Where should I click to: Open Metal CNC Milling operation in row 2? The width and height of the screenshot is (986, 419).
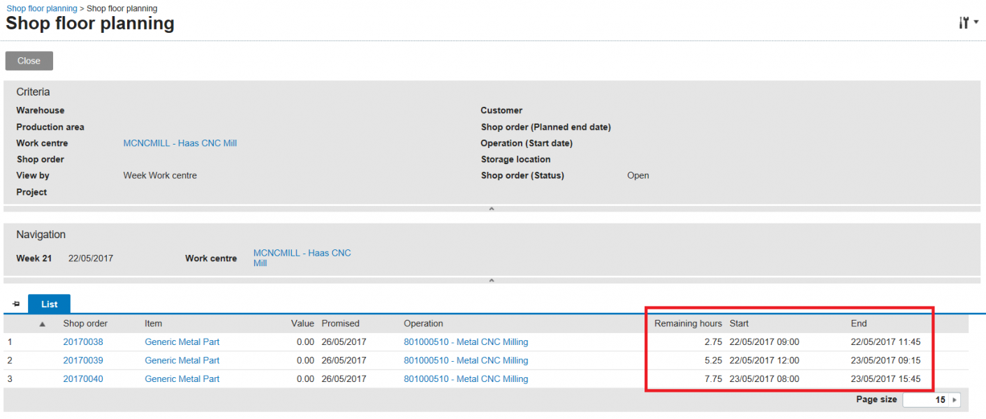(x=466, y=360)
